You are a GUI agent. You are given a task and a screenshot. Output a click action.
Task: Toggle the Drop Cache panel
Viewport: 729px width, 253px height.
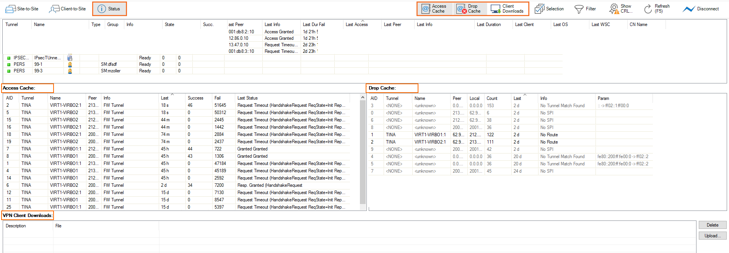click(470, 9)
